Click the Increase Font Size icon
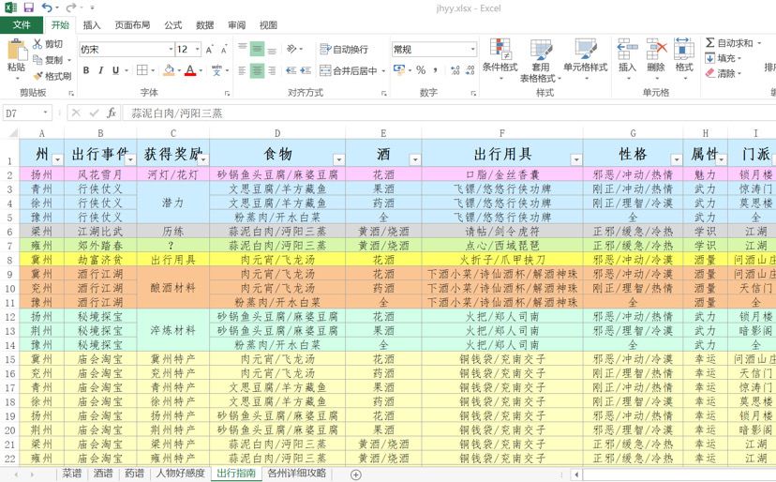This screenshot has height=482, width=776. 209,50
